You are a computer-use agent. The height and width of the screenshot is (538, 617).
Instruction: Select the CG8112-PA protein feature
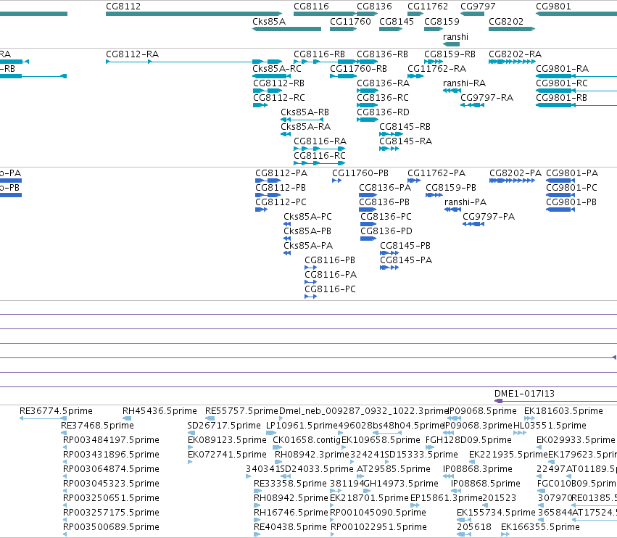268,181
